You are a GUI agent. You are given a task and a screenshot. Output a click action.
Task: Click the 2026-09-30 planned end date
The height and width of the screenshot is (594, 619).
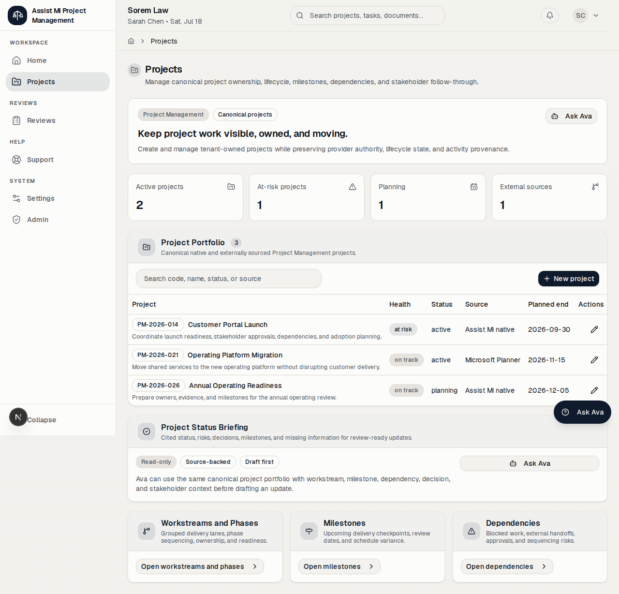point(549,329)
